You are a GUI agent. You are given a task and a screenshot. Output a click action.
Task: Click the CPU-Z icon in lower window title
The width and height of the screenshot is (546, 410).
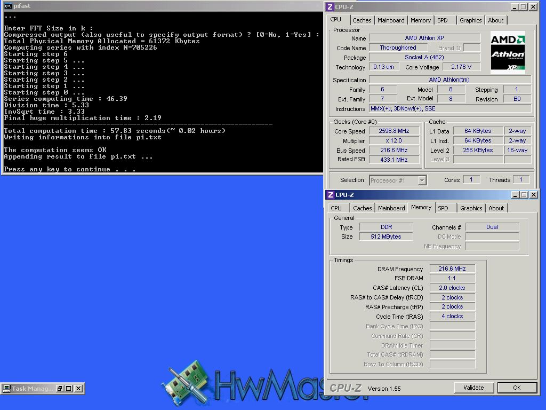[331, 194]
